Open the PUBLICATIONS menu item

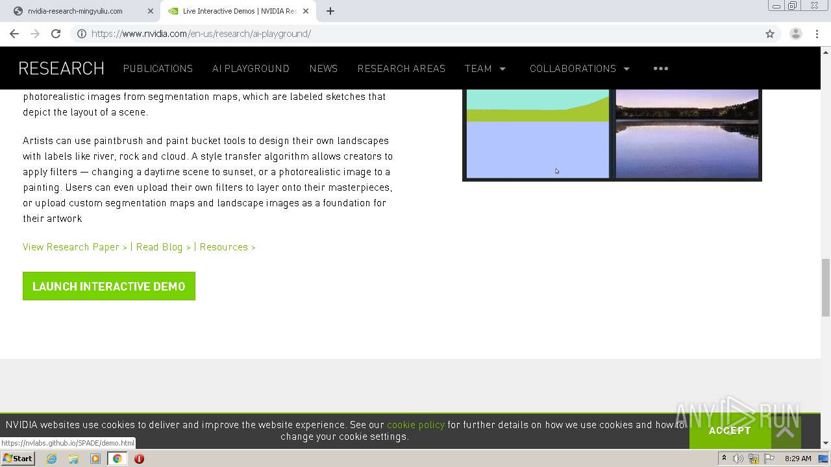coord(158,68)
